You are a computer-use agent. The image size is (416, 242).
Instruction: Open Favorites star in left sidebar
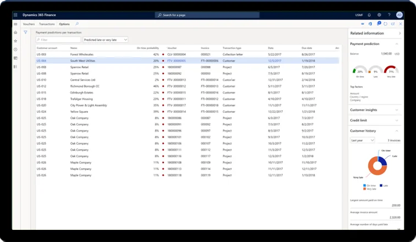pos(15,41)
